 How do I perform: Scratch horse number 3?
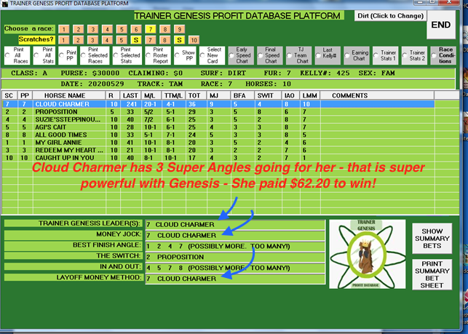click(x=93, y=40)
